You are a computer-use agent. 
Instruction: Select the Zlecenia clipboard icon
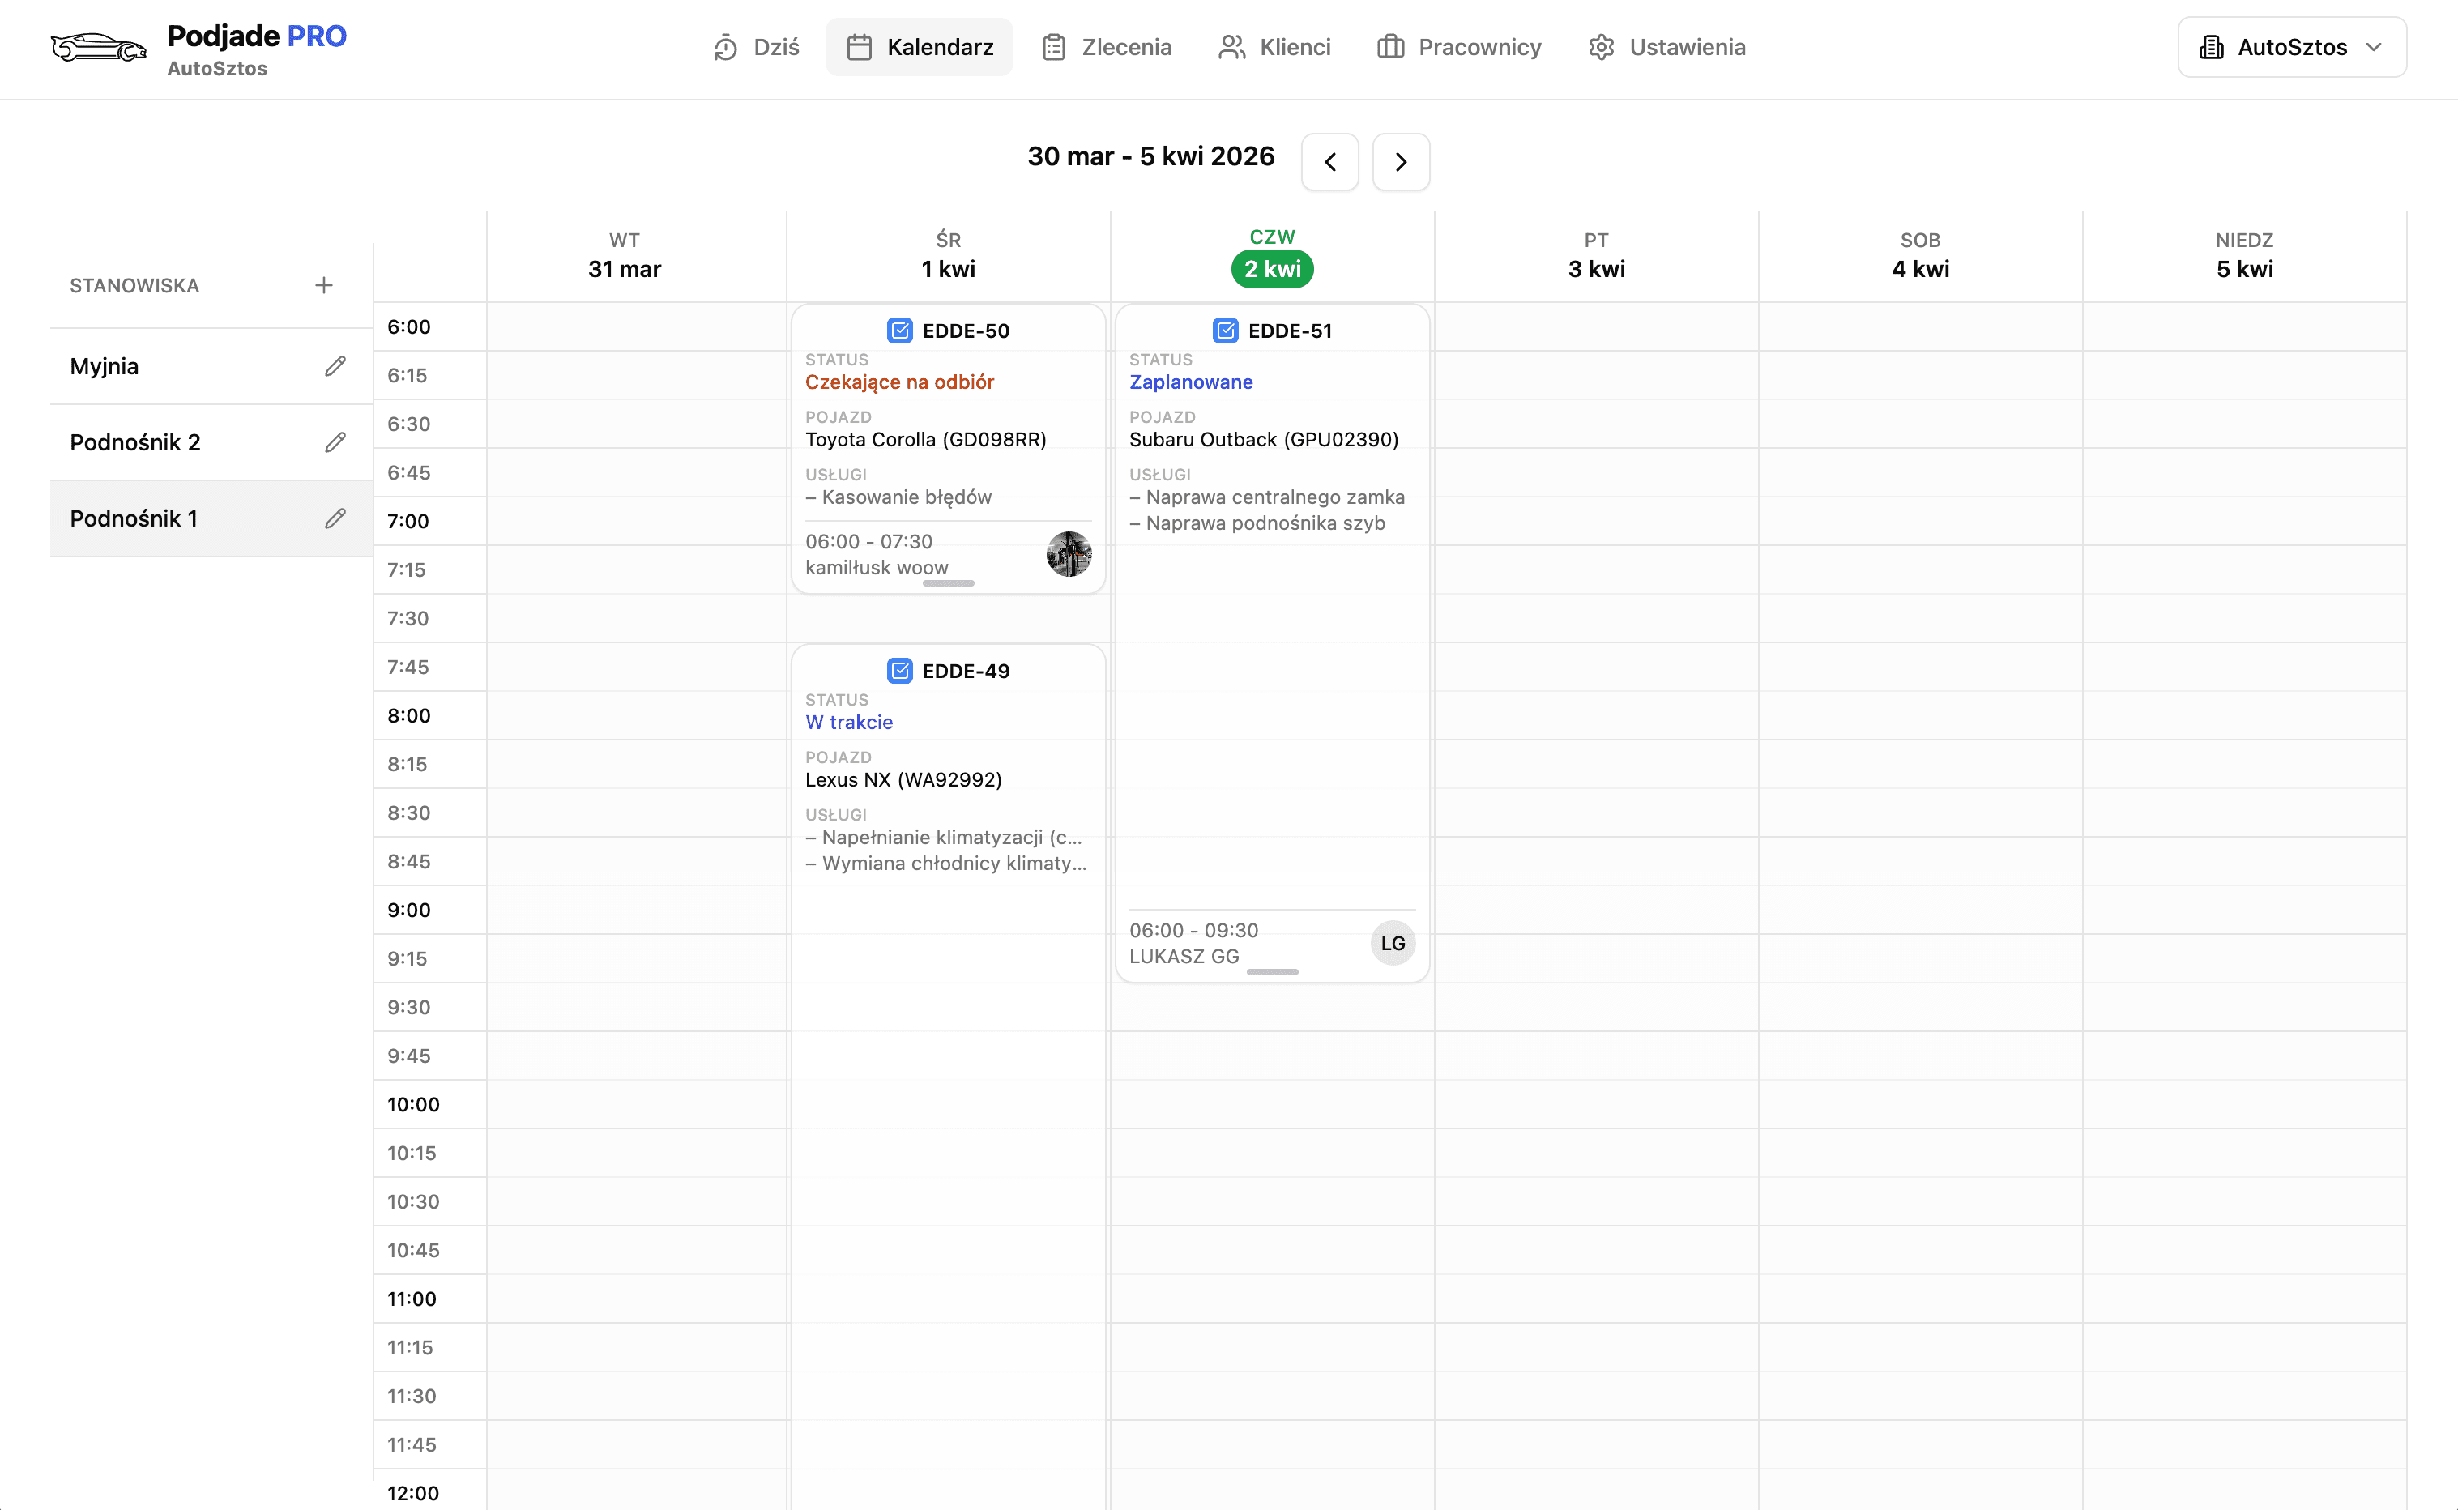pyautogui.click(x=1054, y=47)
